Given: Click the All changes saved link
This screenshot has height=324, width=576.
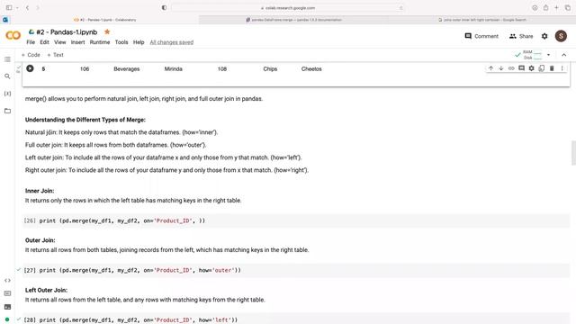Looking at the screenshot, I should 172,42.
